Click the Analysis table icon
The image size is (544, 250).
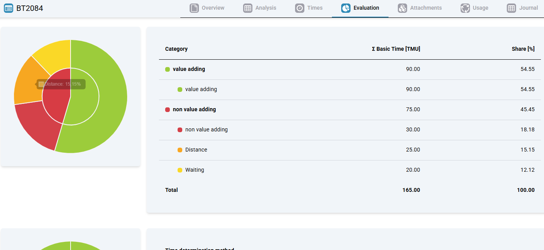click(x=248, y=8)
